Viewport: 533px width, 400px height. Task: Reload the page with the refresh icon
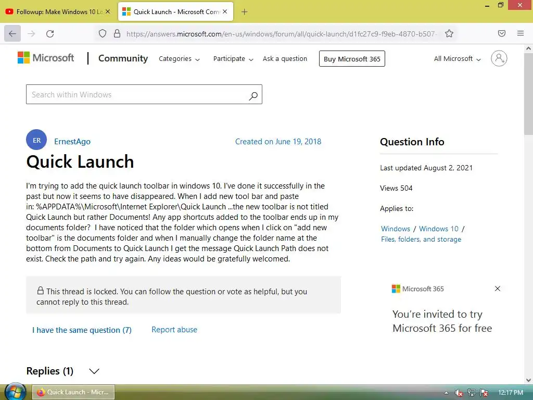coord(50,33)
